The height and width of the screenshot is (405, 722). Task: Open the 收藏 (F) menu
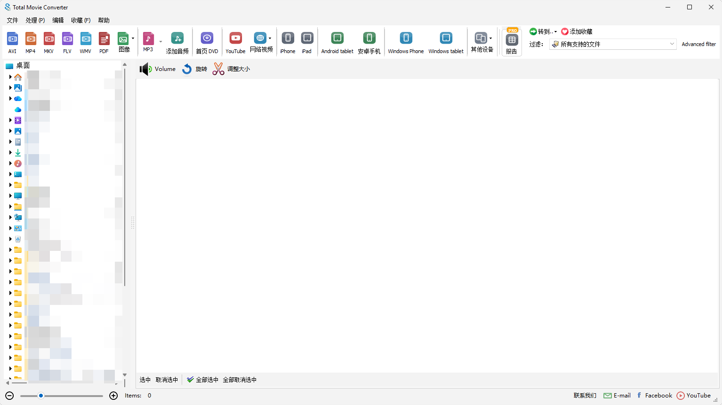tap(80, 20)
